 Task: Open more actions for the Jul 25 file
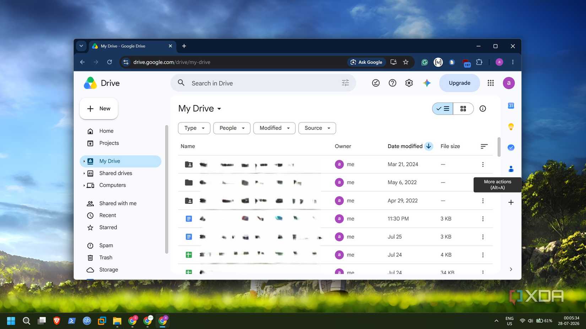tap(483, 237)
